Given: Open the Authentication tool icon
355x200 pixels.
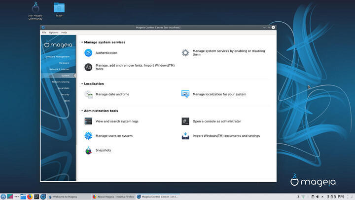Looking at the screenshot, I should click(88, 53).
